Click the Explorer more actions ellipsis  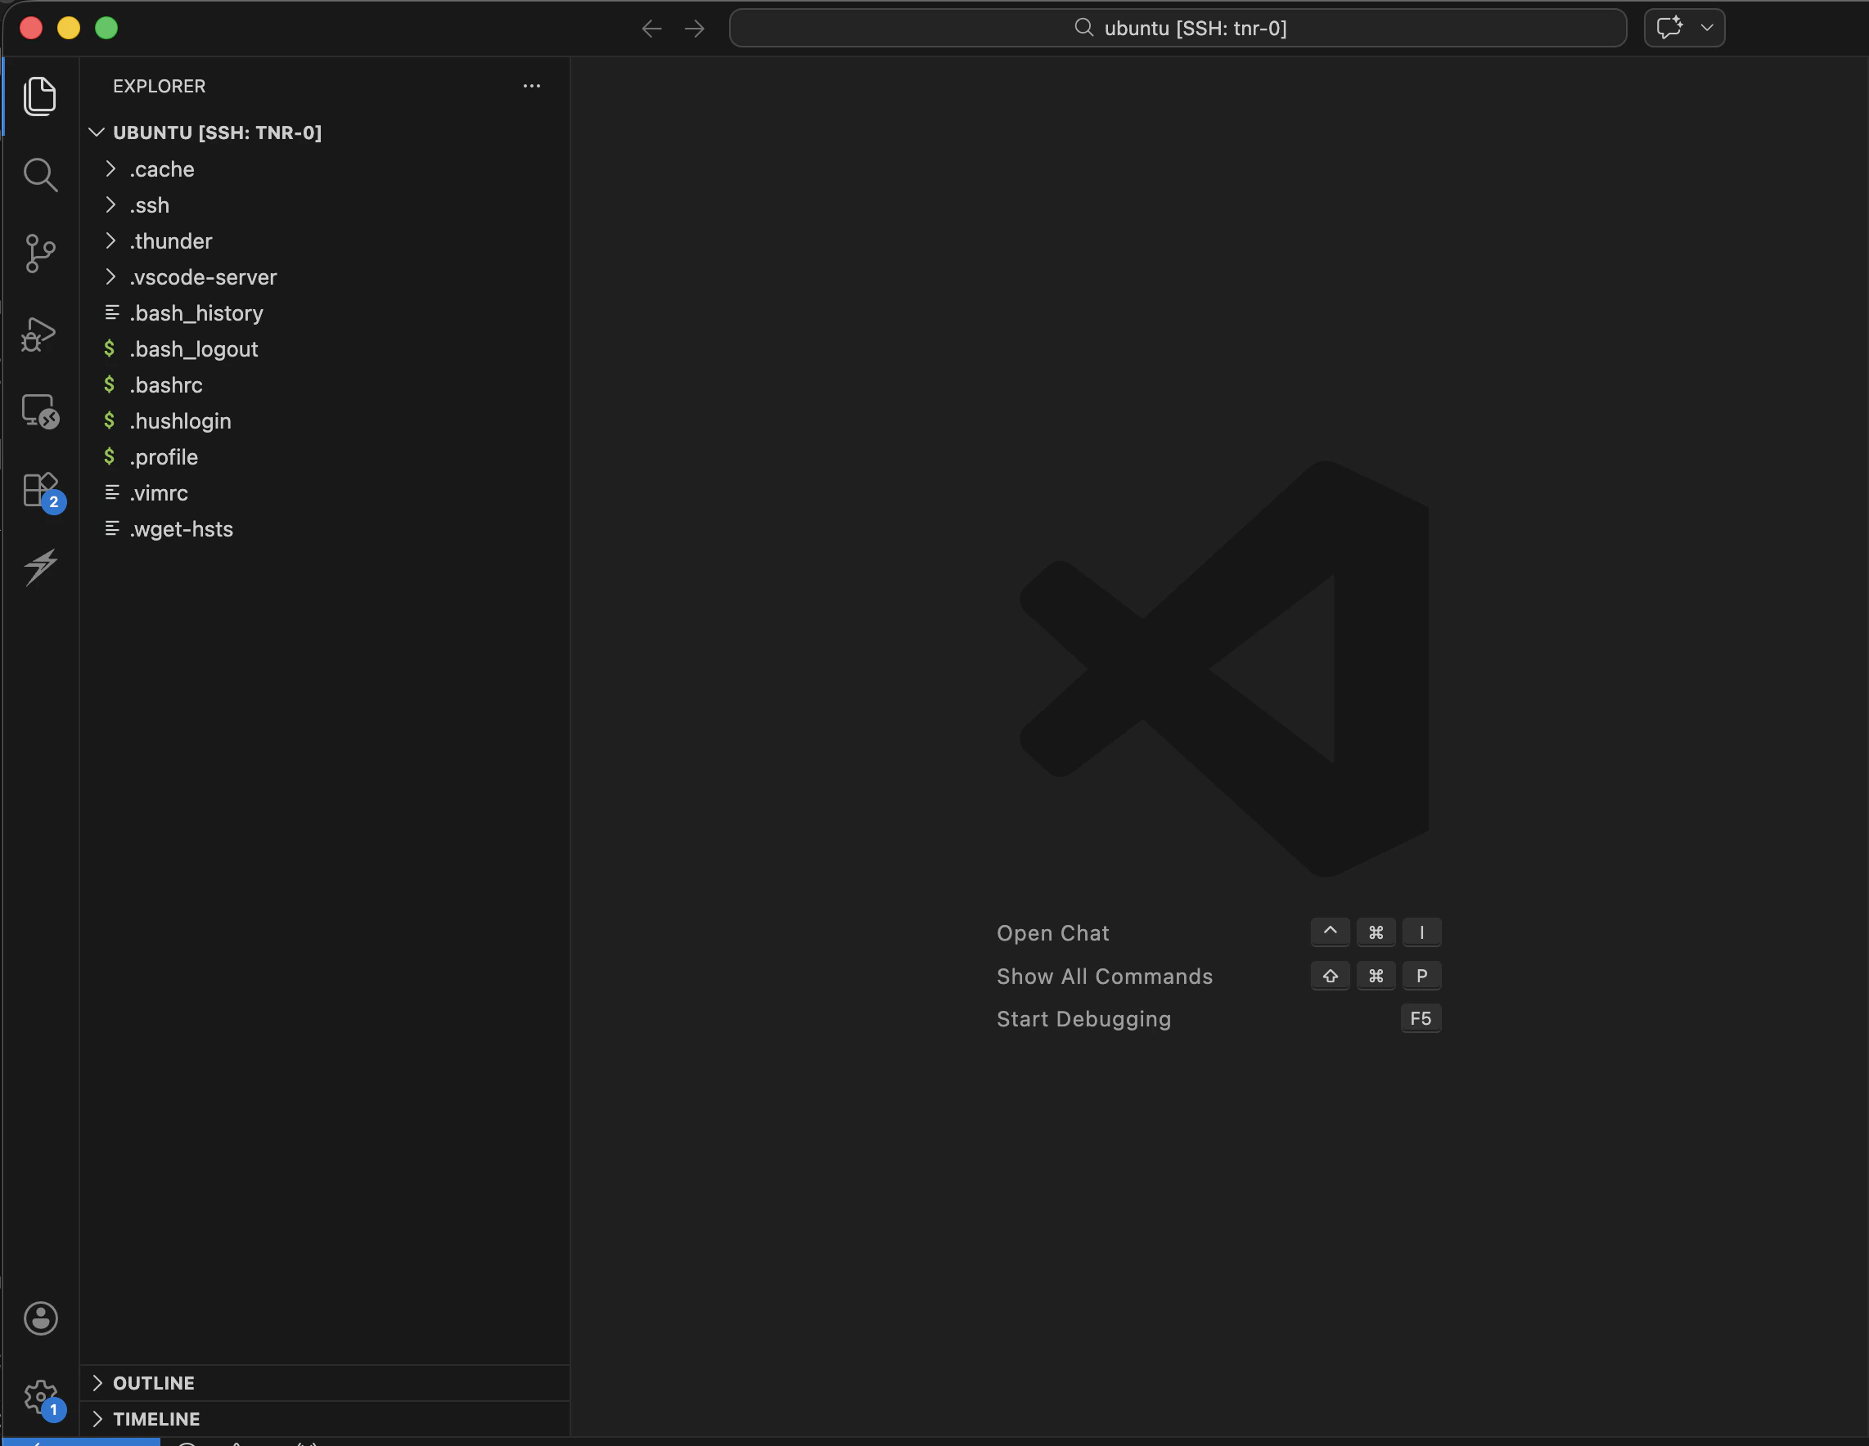[x=531, y=86]
